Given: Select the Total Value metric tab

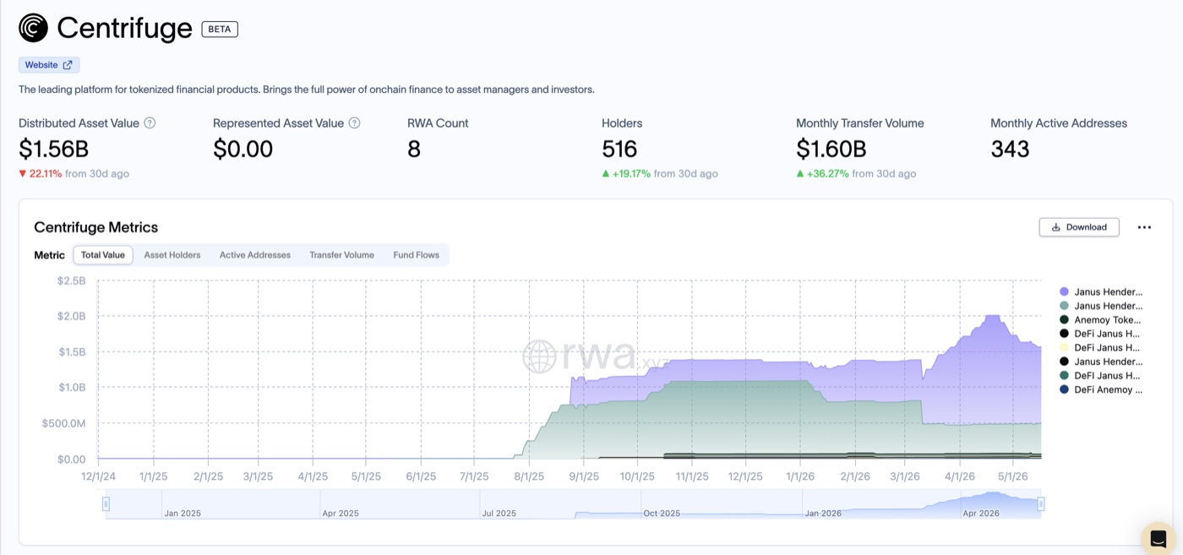Looking at the screenshot, I should pos(103,255).
